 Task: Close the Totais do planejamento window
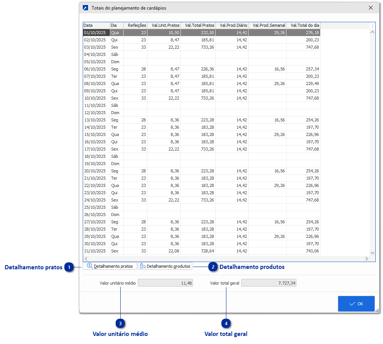pos(370,8)
